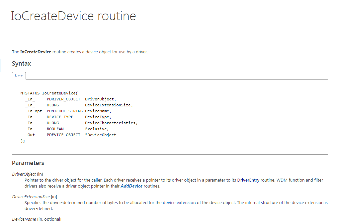
Task: Click PDRIVER_OBJECT type in the code block
Action: pyautogui.click(x=63, y=99)
